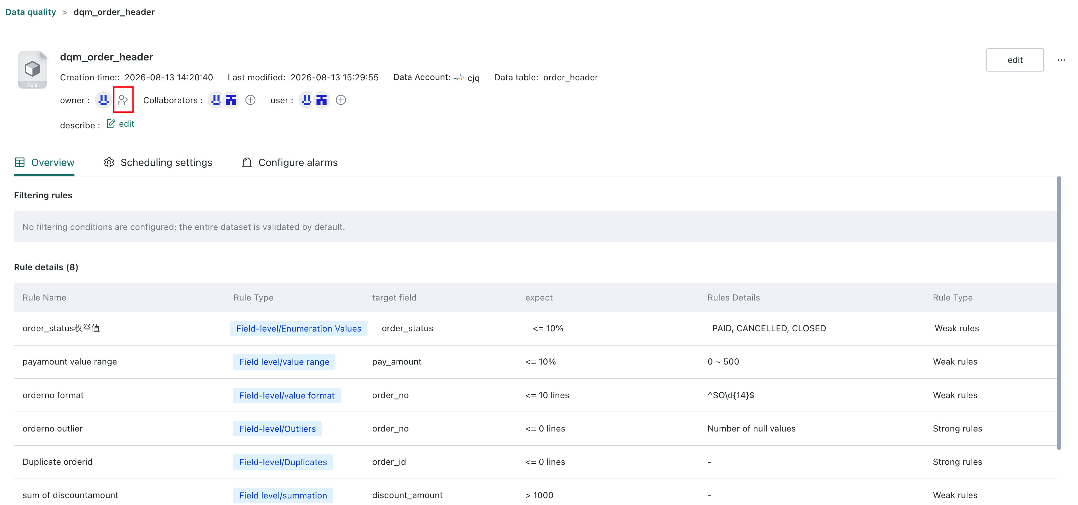
Task: Click the Filtering rules heading
Action: point(43,195)
